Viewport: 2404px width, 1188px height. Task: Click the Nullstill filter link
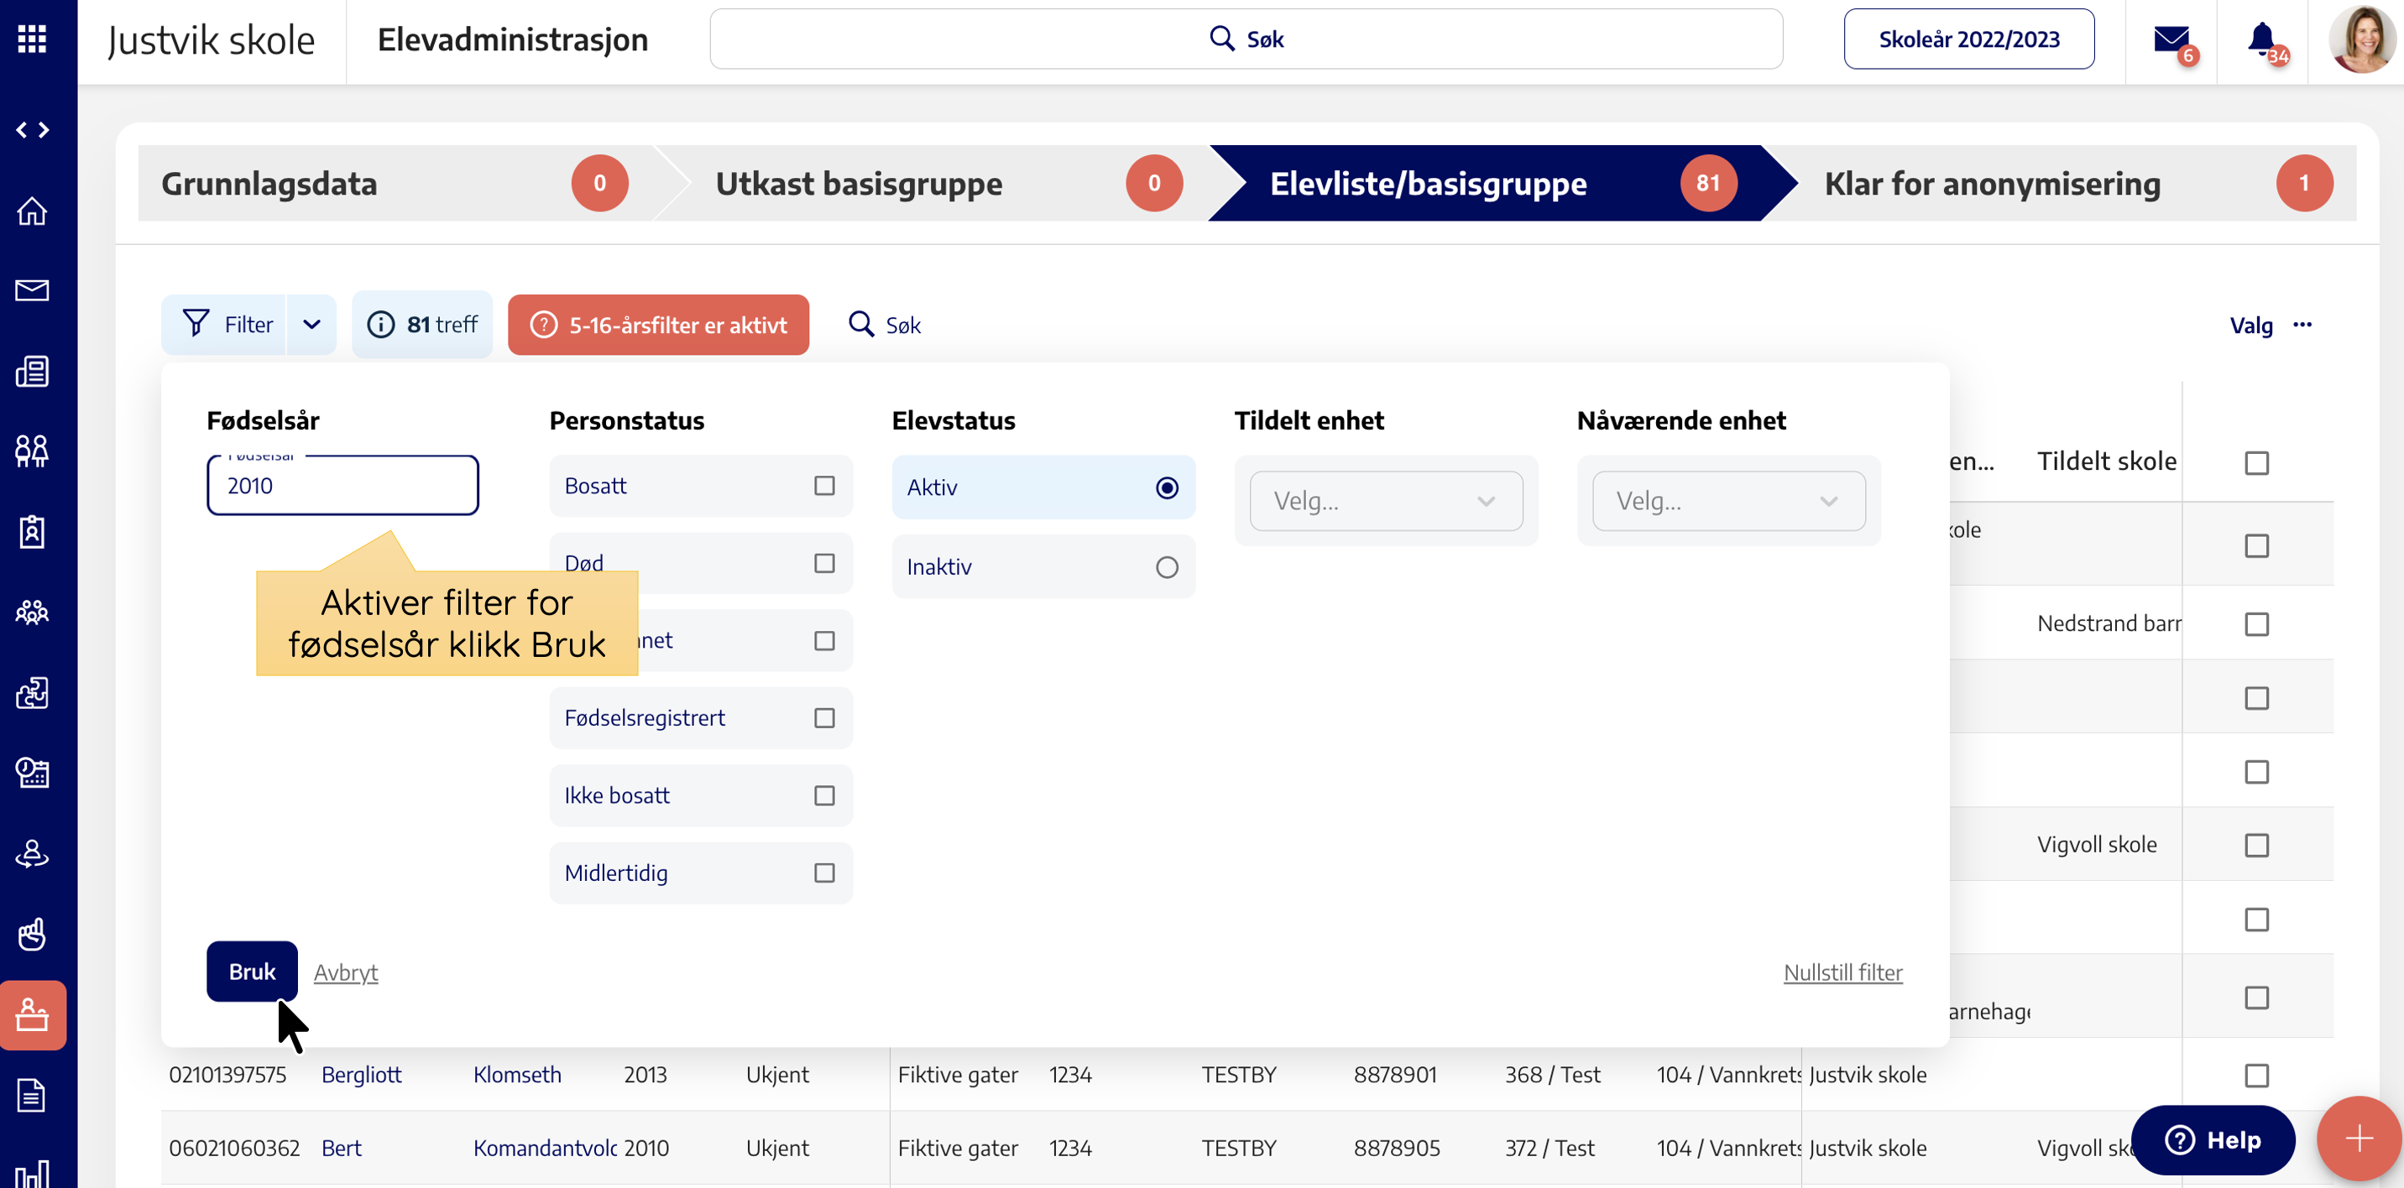click(x=1842, y=972)
